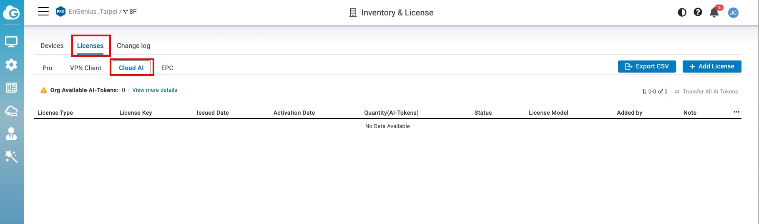Click the user account sidebar icon

pos(11,133)
